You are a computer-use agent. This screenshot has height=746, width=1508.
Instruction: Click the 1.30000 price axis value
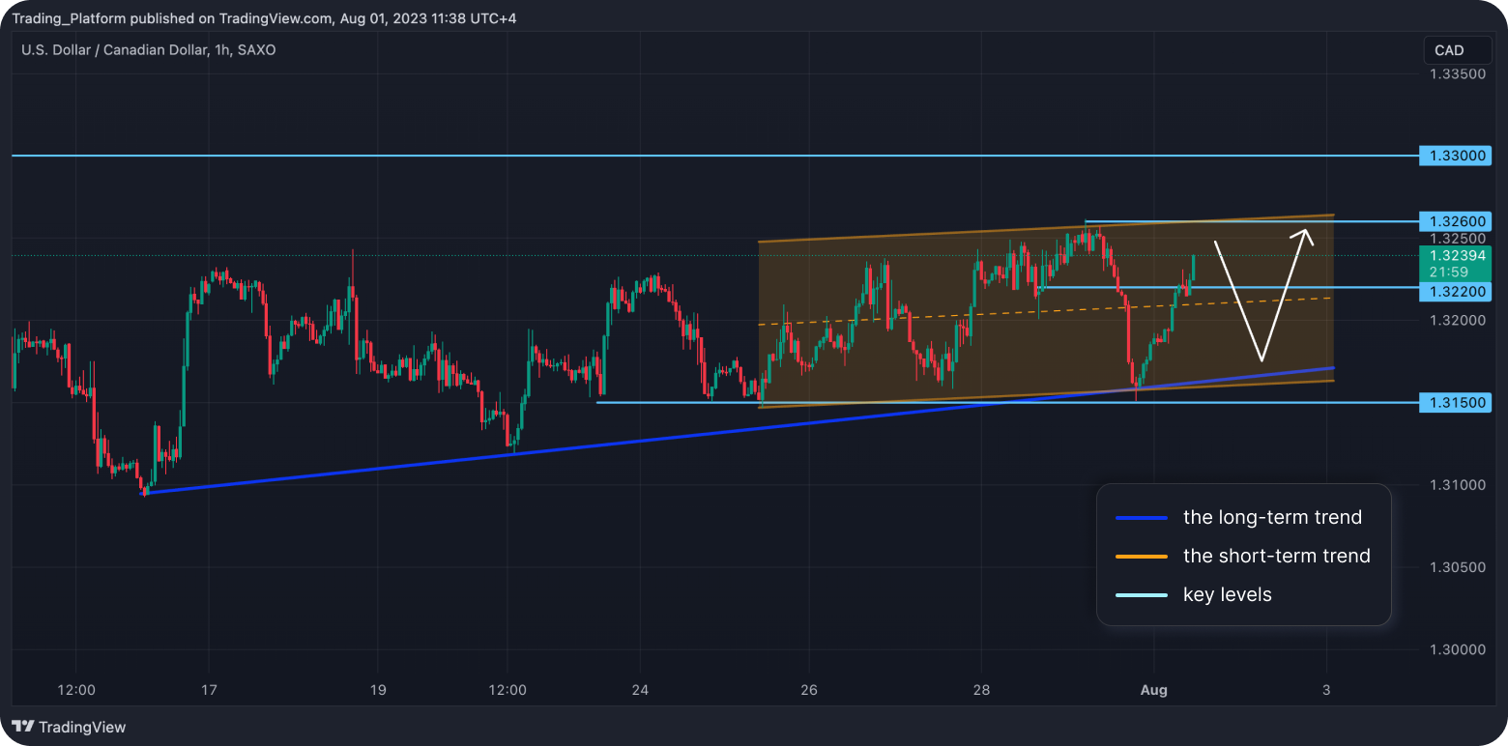(1459, 649)
